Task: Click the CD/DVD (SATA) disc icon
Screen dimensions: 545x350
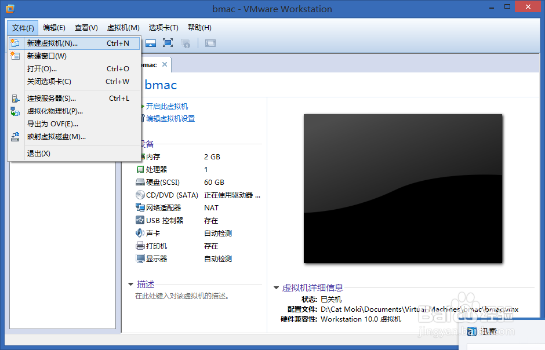Action: pyautogui.click(x=140, y=195)
